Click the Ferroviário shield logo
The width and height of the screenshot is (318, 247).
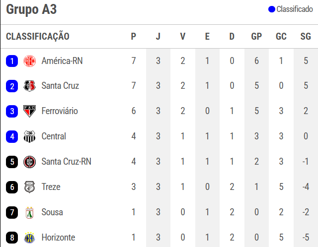30,111
